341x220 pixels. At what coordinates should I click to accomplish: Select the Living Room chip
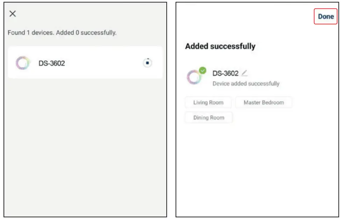pyautogui.click(x=208, y=103)
